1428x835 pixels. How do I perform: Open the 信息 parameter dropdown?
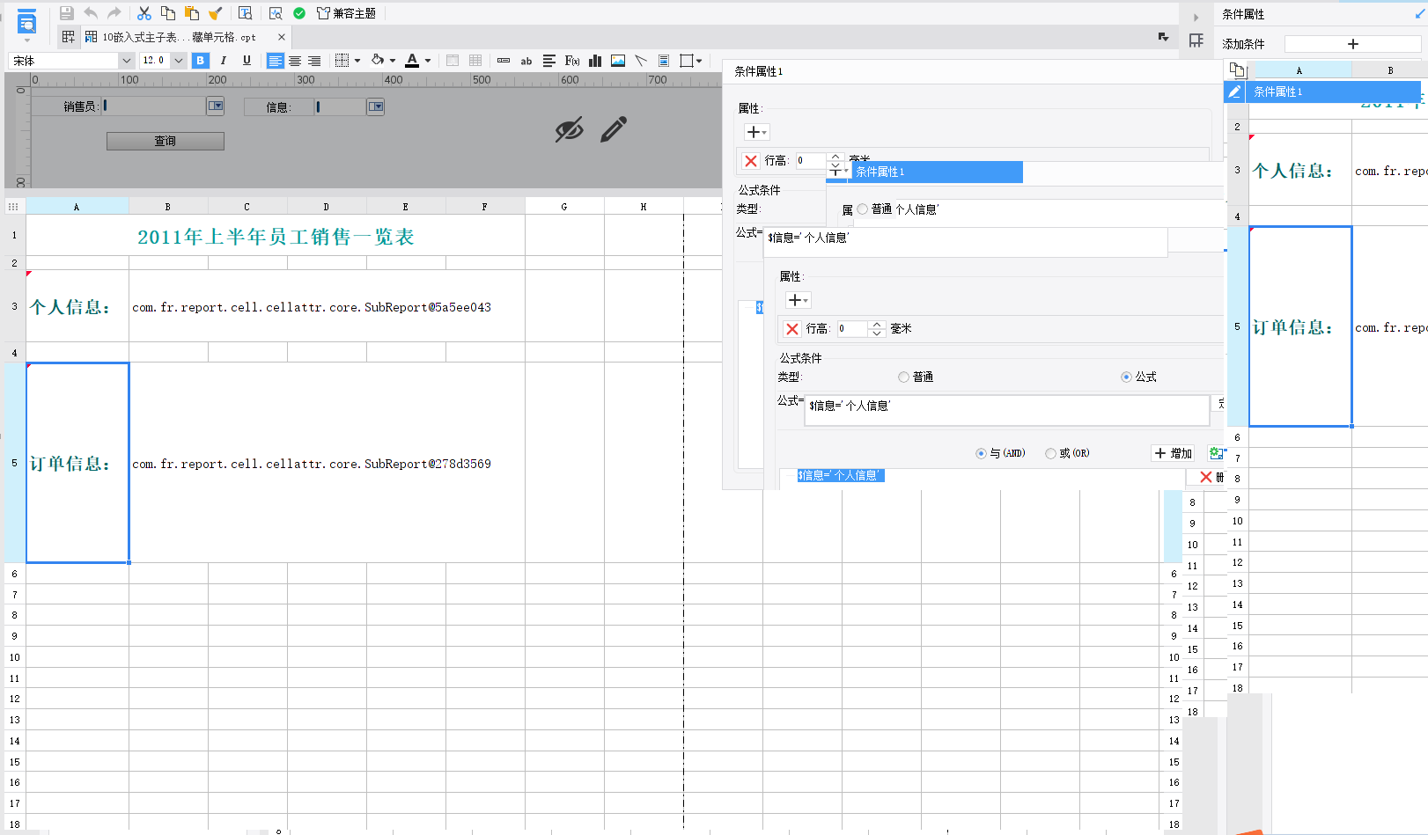tap(376, 106)
